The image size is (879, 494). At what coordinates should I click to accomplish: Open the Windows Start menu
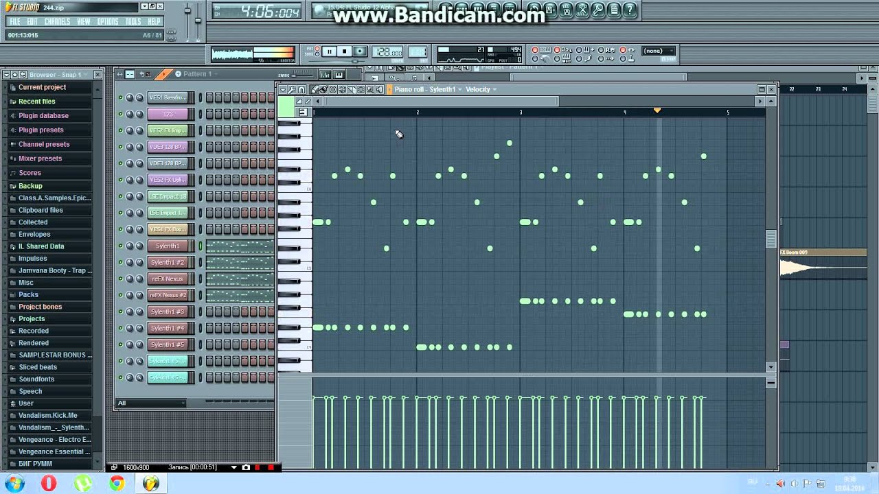pos(14,483)
